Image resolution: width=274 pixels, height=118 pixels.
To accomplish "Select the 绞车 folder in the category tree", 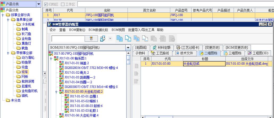I will 25,72.
